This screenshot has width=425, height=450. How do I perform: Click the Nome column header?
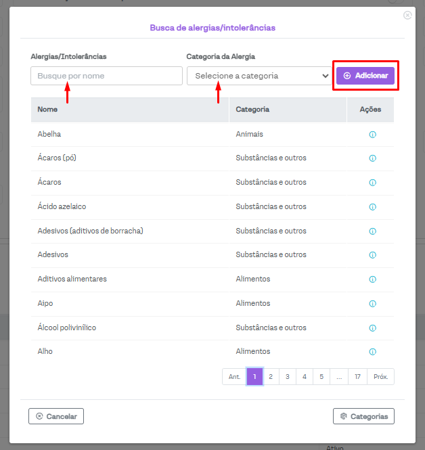pyautogui.click(x=48, y=110)
